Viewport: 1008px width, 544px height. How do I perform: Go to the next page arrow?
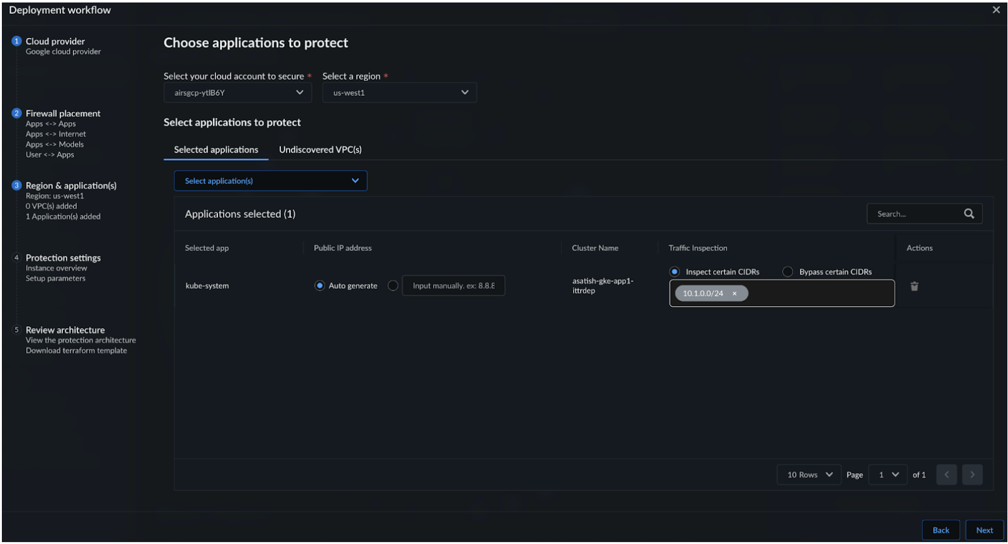[x=972, y=475]
